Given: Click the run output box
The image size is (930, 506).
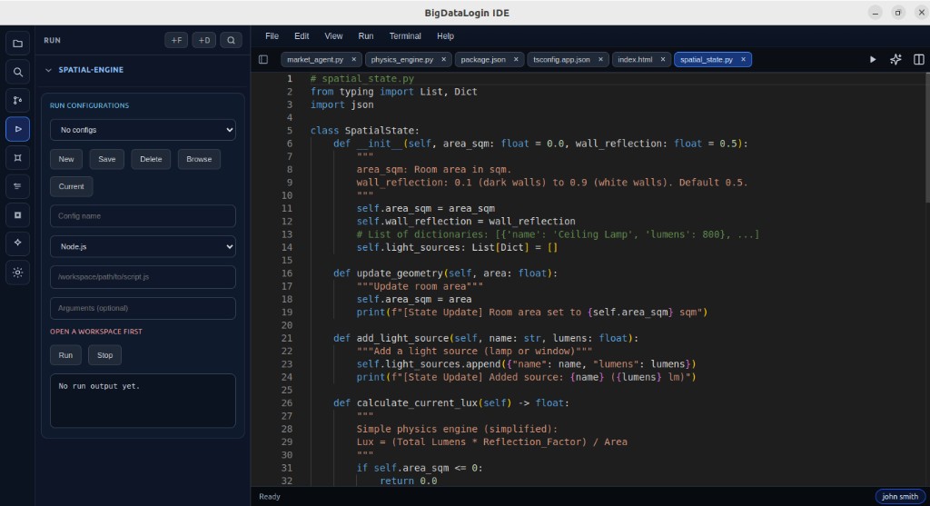Looking at the screenshot, I should (x=143, y=401).
